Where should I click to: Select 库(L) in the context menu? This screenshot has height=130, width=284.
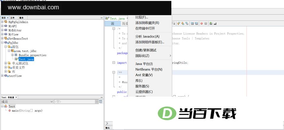click(150, 80)
